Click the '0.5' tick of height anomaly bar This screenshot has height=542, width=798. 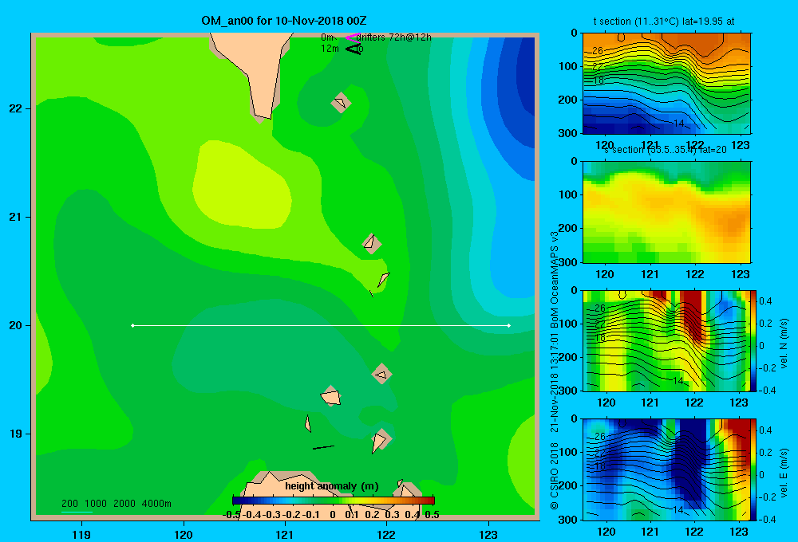[432, 515]
